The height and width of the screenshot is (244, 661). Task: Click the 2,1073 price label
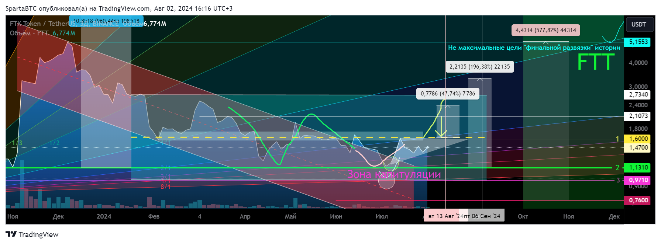click(637, 116)
